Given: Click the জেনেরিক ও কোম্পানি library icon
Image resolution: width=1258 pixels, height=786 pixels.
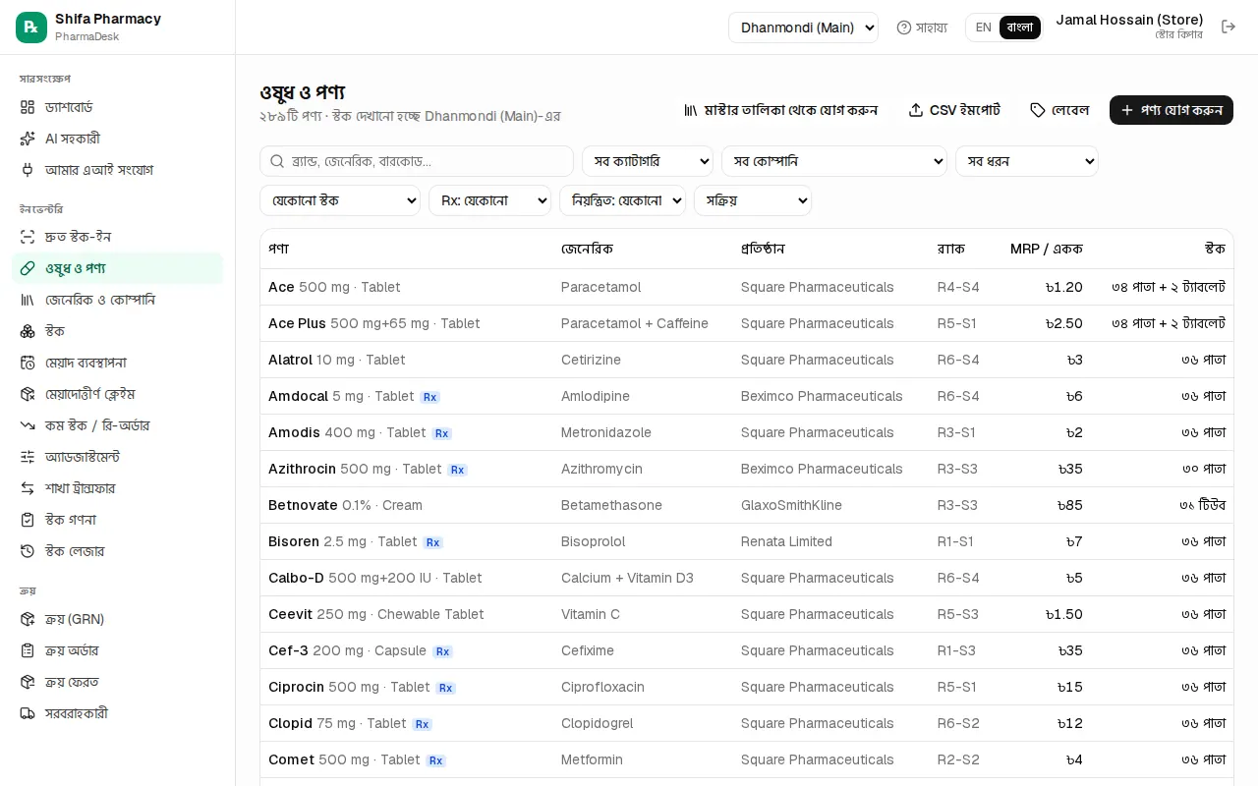Looking at the screenshot, I should (x=28, y=300).
